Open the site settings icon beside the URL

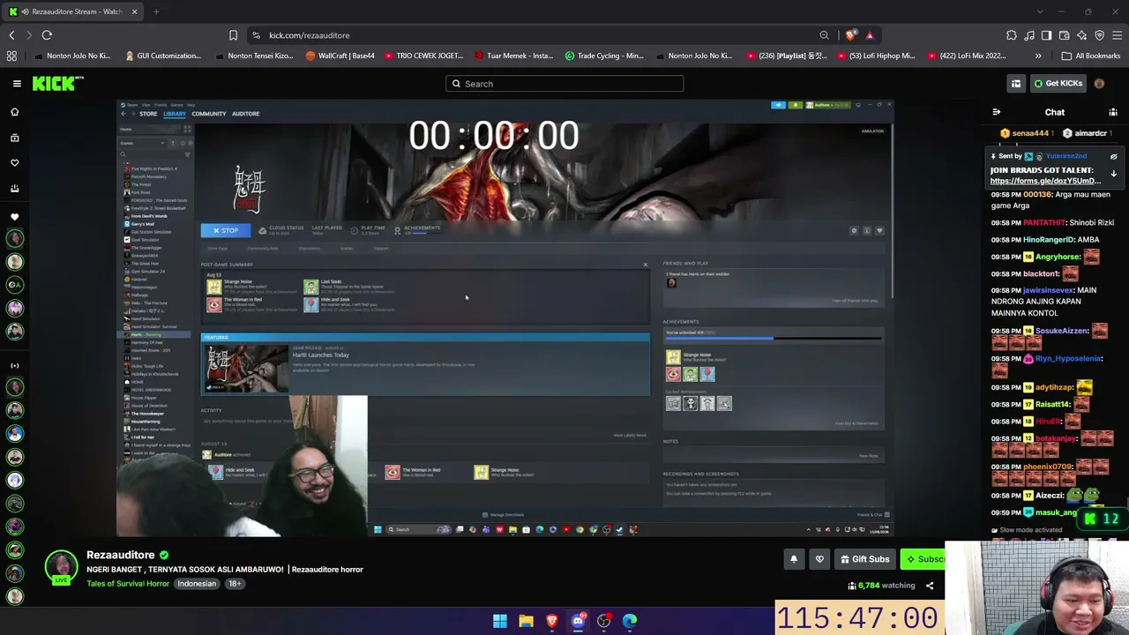[256, 35]
